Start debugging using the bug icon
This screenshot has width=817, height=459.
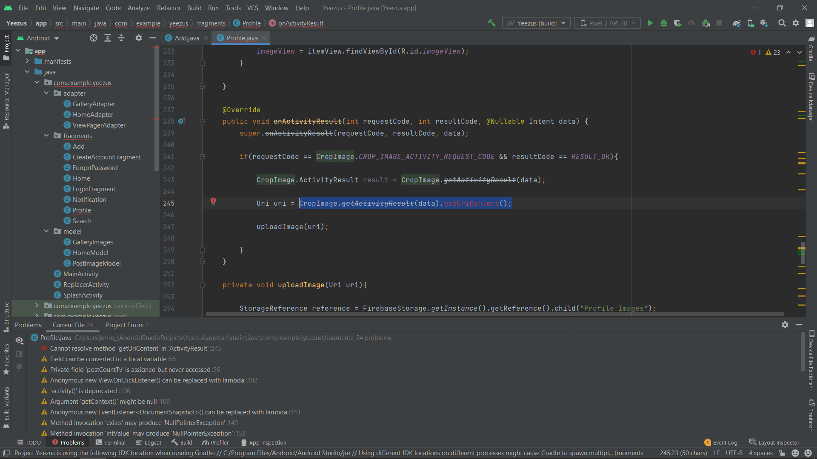[664, 23]
